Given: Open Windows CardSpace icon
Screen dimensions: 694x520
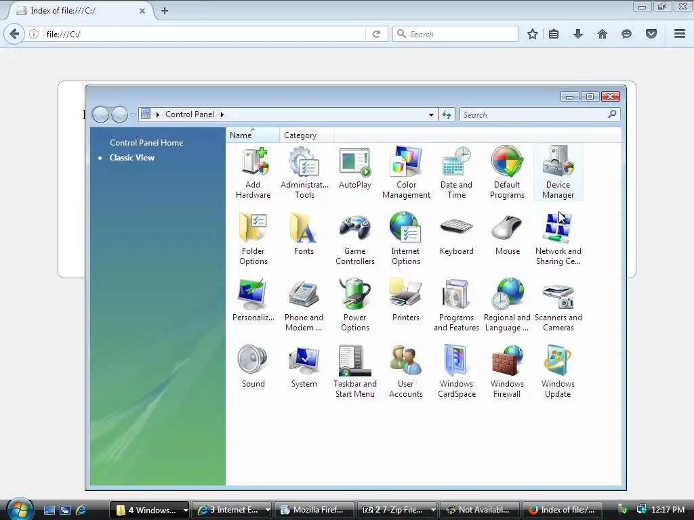Looking at the screenshot, I should [x=456, y=372].
